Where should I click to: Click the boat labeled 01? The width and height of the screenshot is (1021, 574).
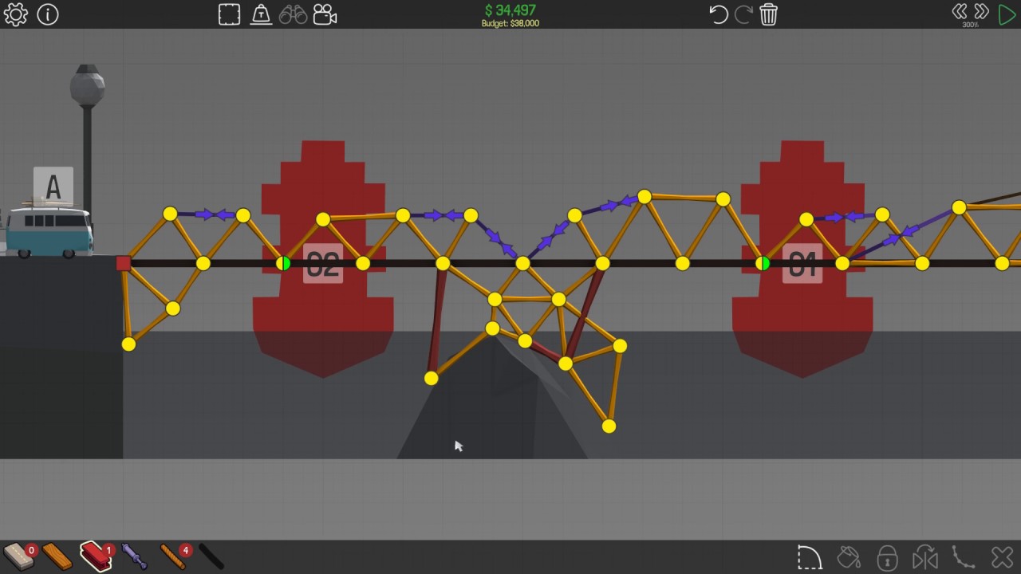802,259
